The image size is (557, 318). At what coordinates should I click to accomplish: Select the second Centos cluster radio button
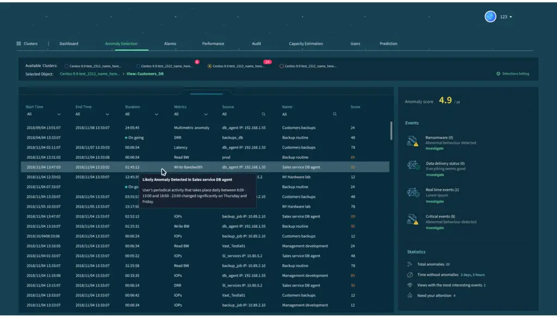[x=138, y=66]
